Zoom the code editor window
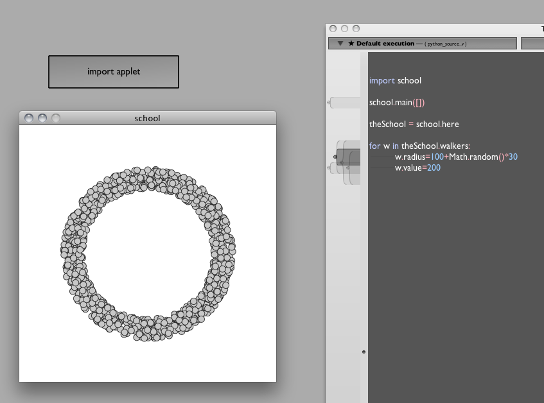 click(x=356, y=29)
